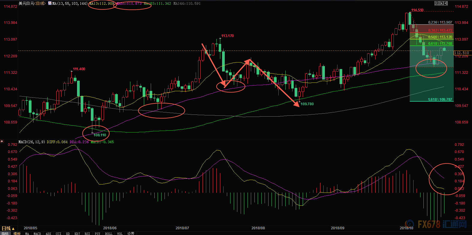
Task: Click the 109.780 low price label
Action: 307,104
